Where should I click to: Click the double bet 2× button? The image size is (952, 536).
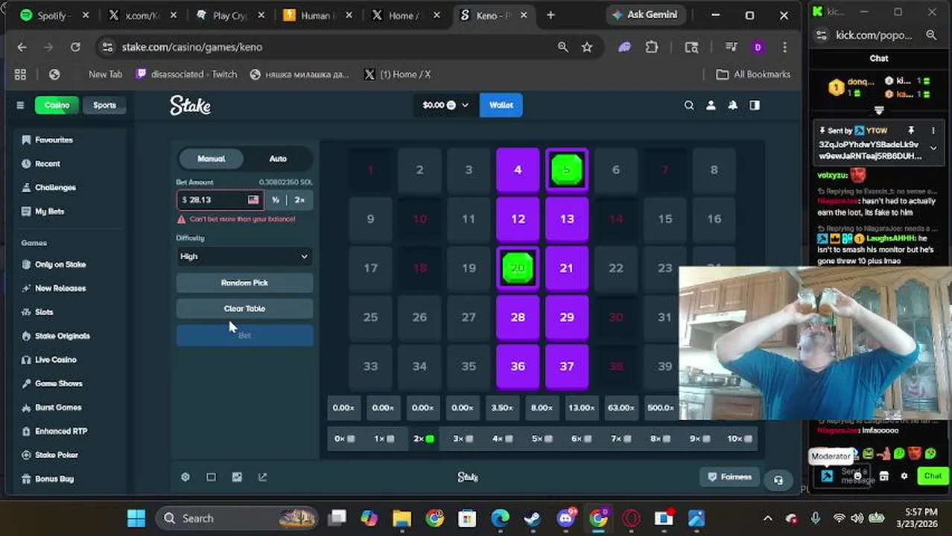tap(299, 200)
